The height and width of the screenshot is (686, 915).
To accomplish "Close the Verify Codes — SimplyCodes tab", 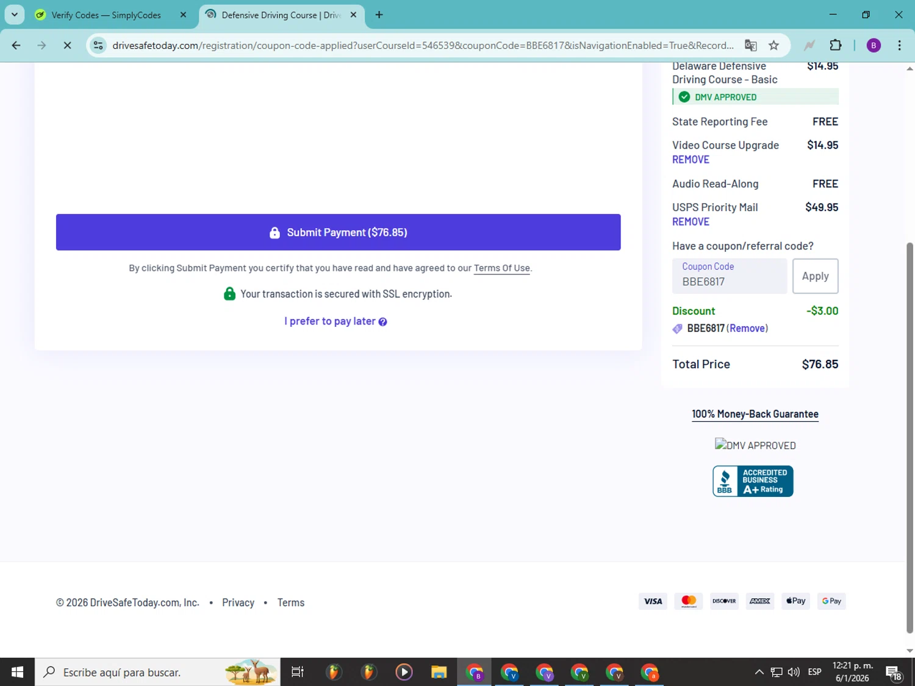I will [183, 15].
